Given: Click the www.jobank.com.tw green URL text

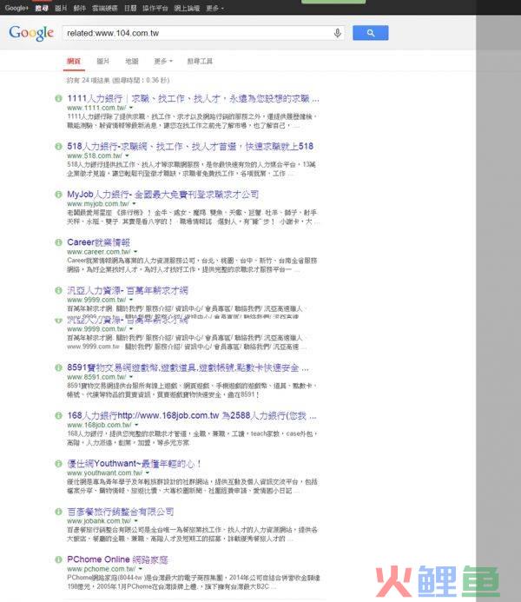Looking at the screenshot, I should click(x=99, y=521).
